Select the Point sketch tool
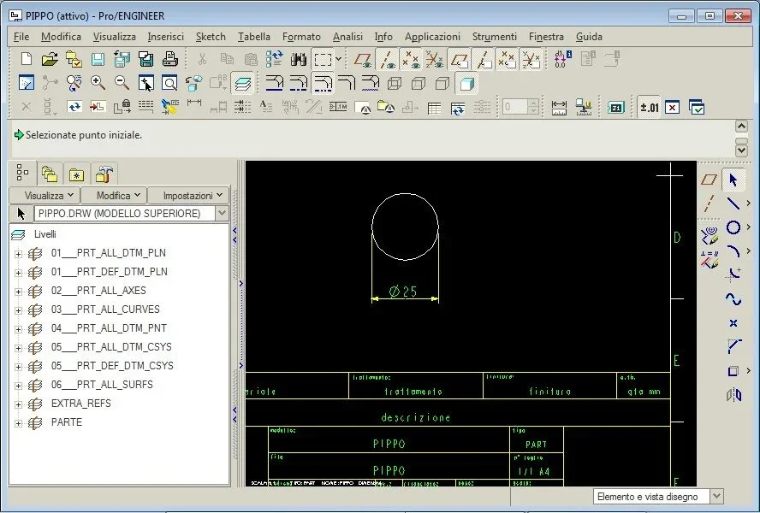Image resolution: width=760 pixels, height=513 pixels. (x=733, y=323)
